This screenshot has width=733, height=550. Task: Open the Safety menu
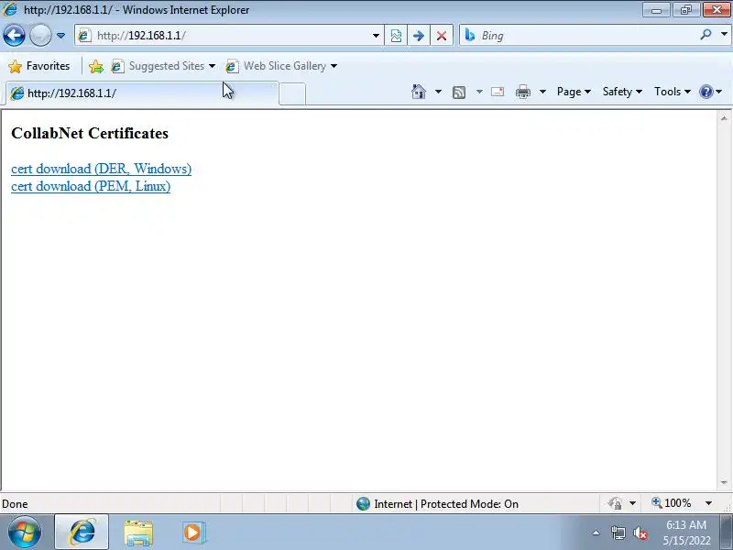pos(622,92)
